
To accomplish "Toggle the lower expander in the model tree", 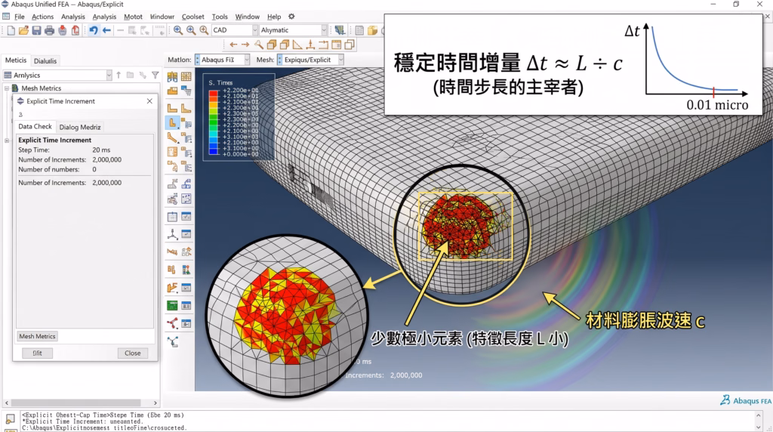I will [x=7, y=140].
